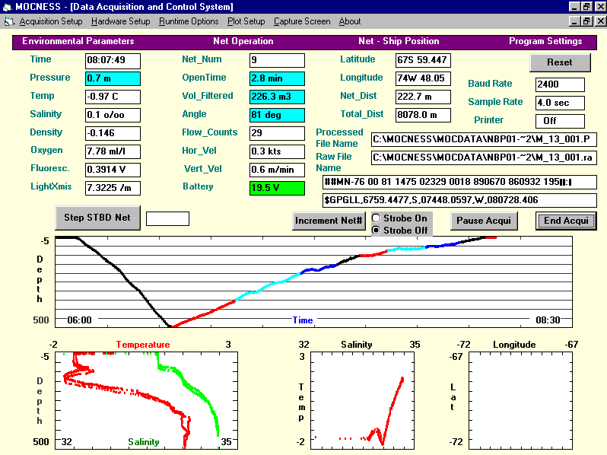Click the blue Time axis label
607x455 pixels.
[302, 320]
